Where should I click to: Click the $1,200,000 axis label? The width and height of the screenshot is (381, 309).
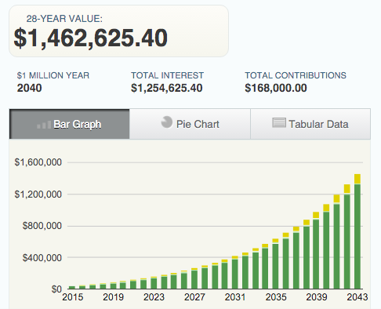[x=38, y=194]
